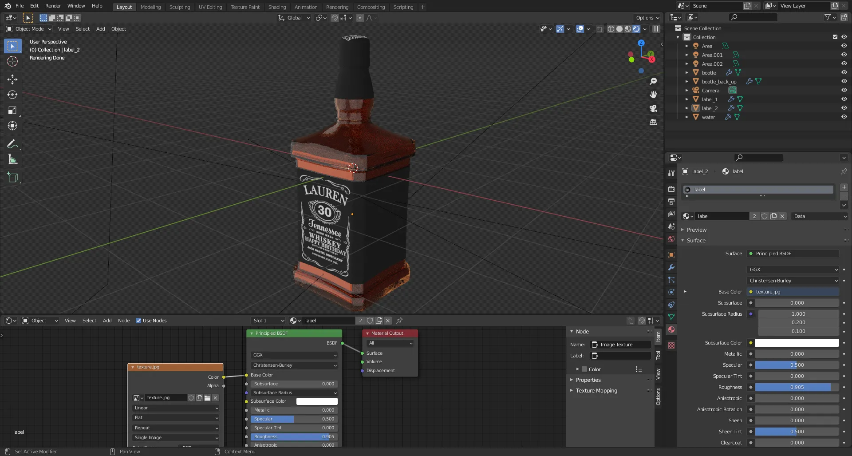Toggle camera view icon in viewport
This screenshot has height=456, width=852.
point(653,108)
